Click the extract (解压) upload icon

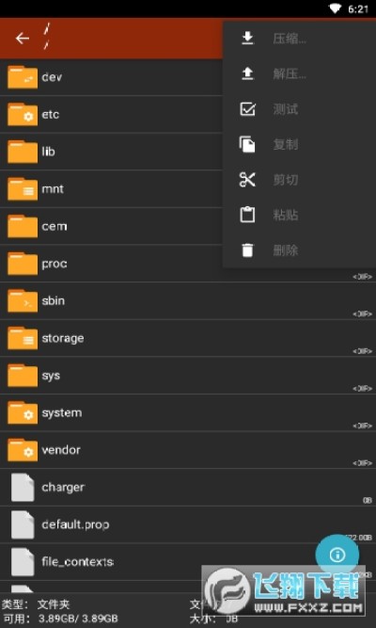pyautogui.click(x=247, y=73)
